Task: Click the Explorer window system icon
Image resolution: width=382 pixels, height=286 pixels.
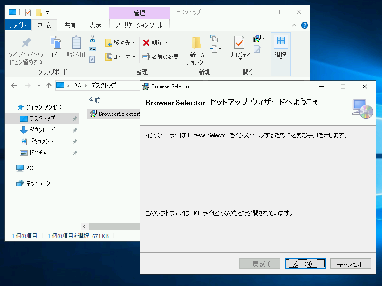Action: pos(12,12)
